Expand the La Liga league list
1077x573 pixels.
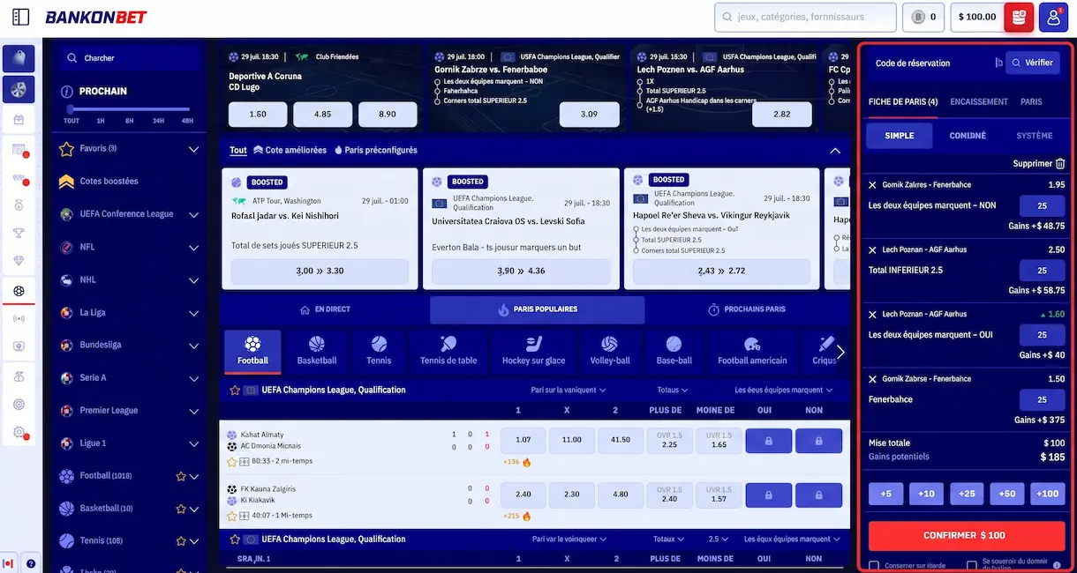click(193, 313)
